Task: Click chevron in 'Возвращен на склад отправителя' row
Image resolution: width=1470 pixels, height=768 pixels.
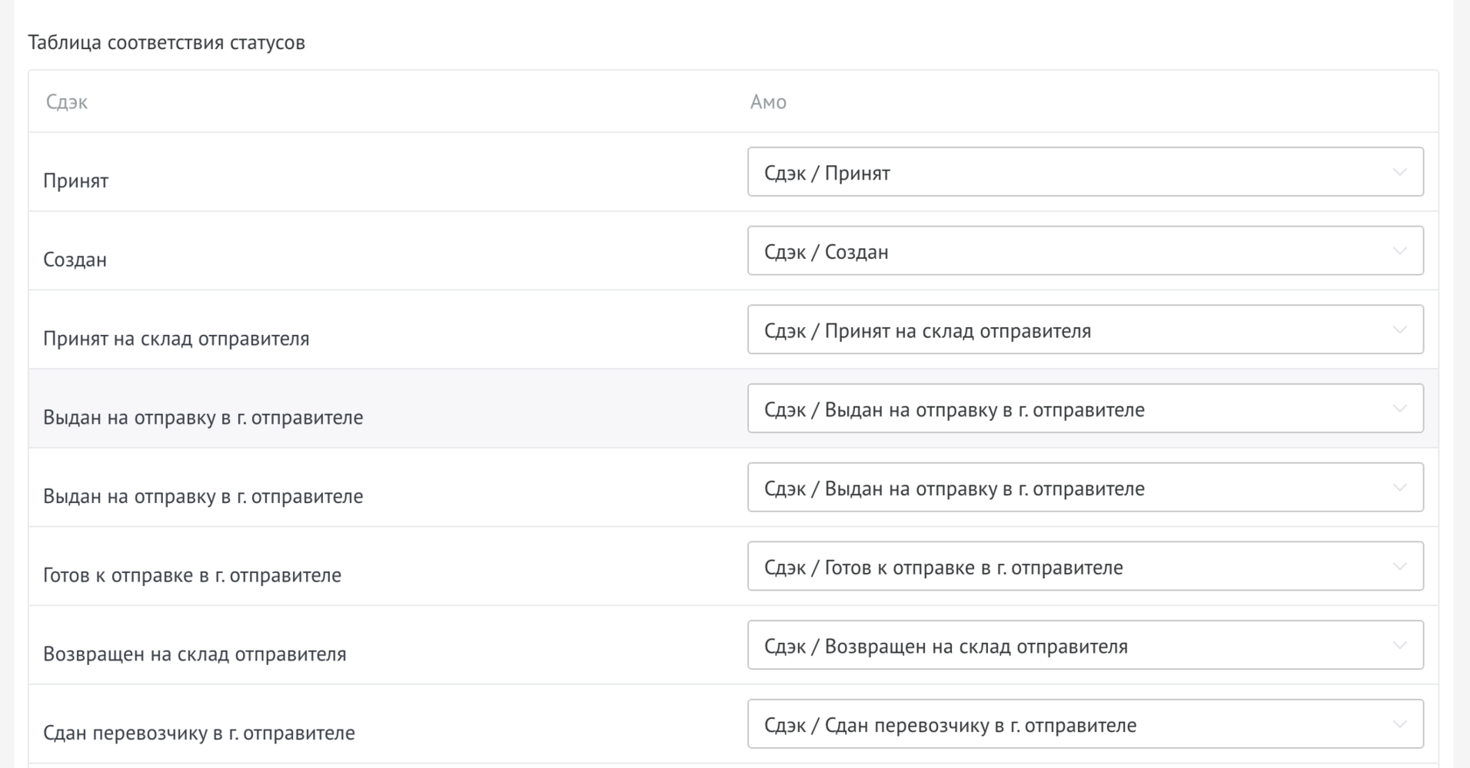Action: (x=1398, y=646)
